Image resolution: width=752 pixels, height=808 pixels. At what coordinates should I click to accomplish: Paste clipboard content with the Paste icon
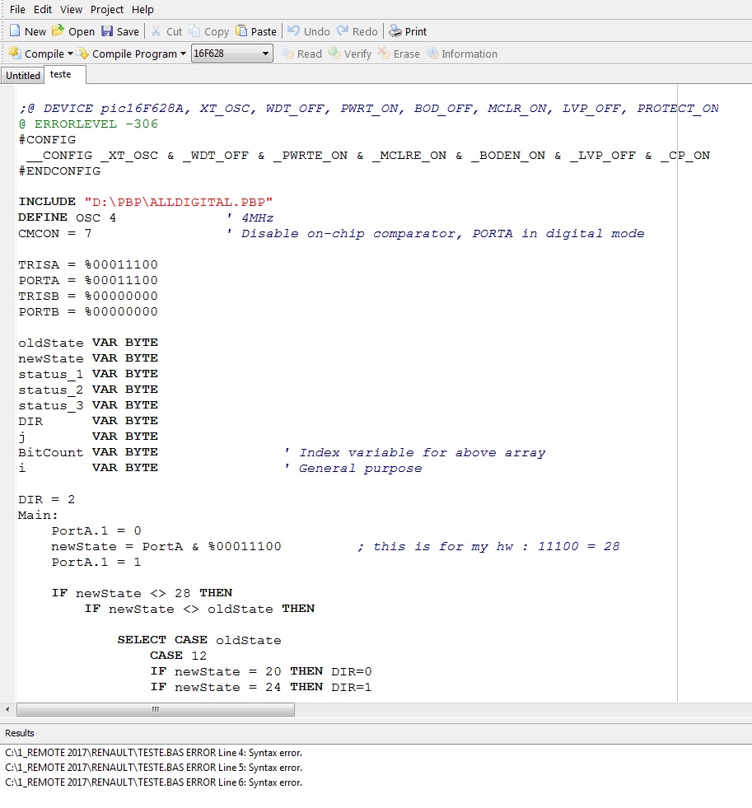coord(241,31)
